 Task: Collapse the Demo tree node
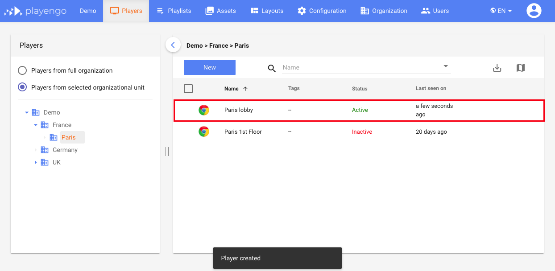coord(27,113)
